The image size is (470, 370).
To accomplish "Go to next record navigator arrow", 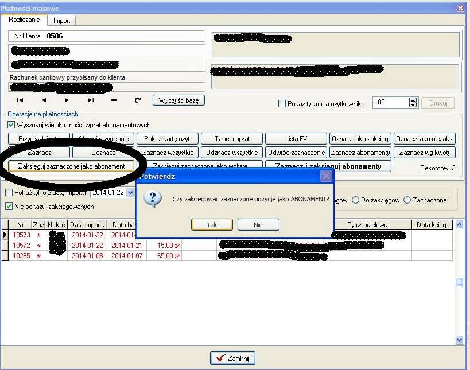I will click(67, 100).
